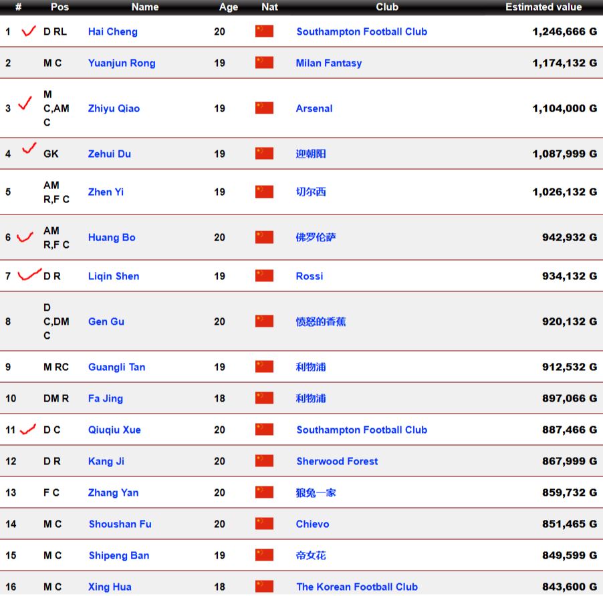Image resolution: width=603 pixels, height=596 pixels.
Task: Open player Zehui Du's profile
Action: (x=109, y=154)
